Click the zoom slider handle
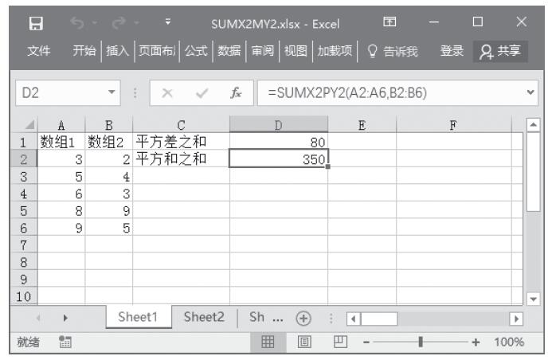548x360 pixels. pyautogui.click(x=421, y=342)
